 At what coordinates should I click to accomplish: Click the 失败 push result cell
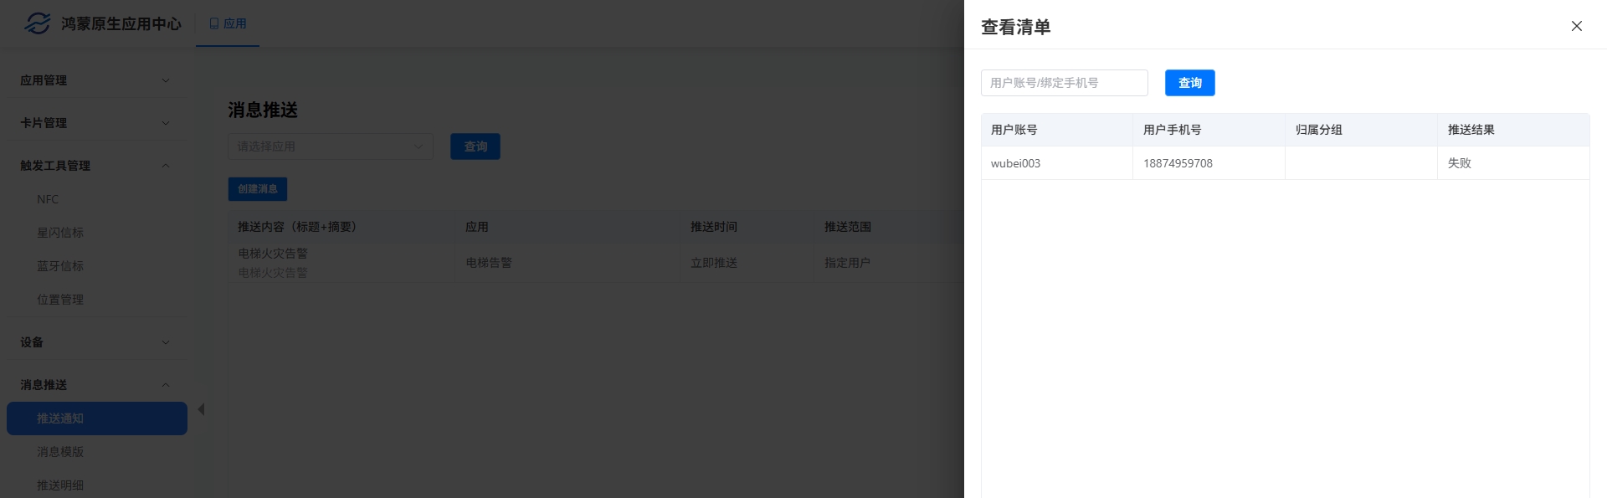1513,163
